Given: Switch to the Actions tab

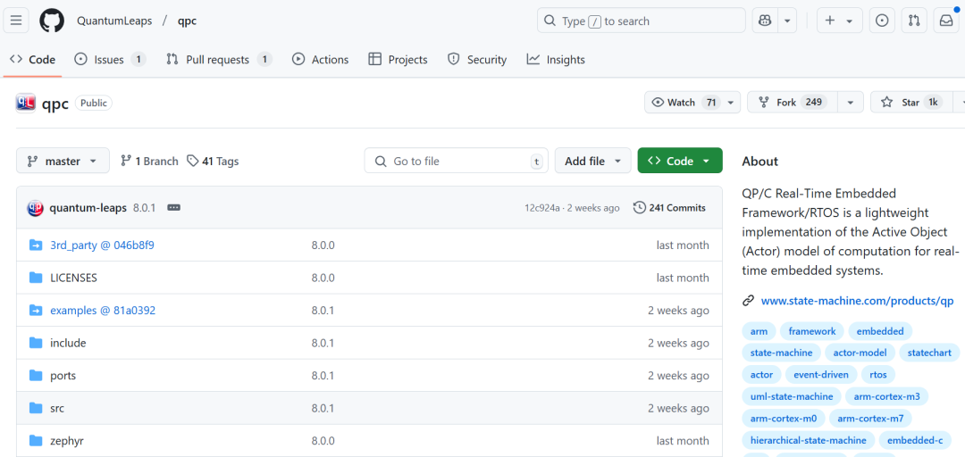Looking at the screenshot, I should [x=321, y=60].
